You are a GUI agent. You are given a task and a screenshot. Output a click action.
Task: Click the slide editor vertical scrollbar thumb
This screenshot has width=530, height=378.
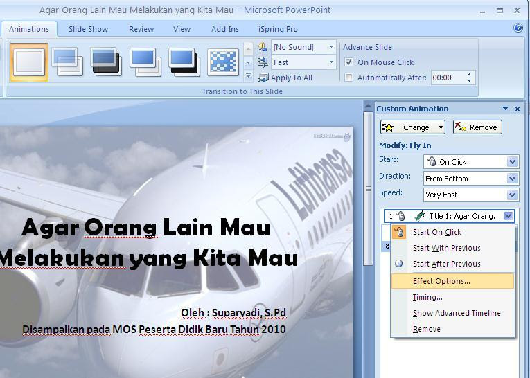[368, 188]
